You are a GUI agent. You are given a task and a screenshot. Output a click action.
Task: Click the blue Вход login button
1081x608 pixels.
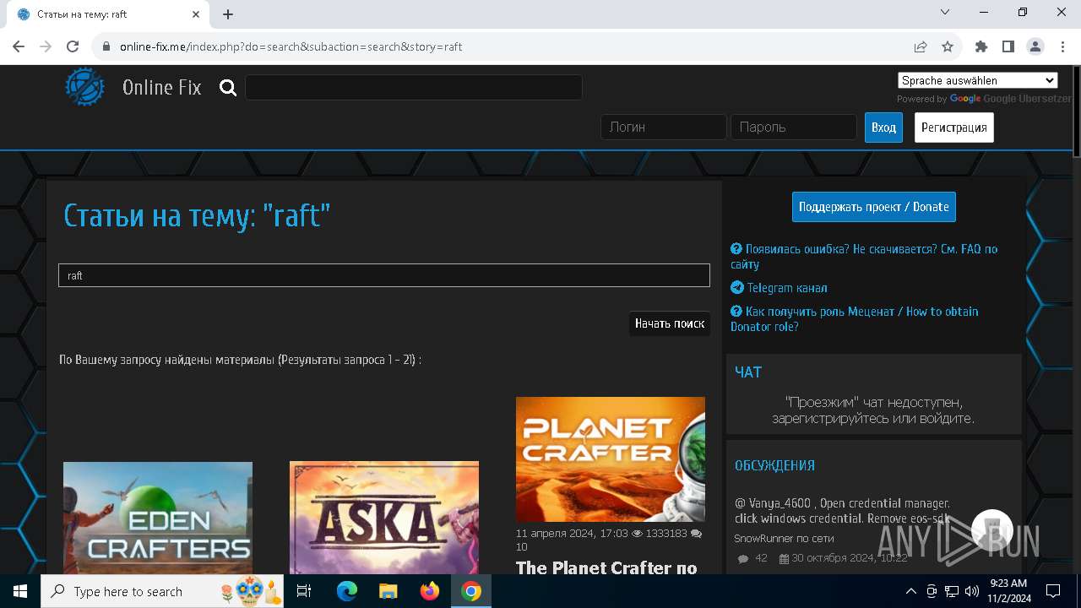point(883,128)
